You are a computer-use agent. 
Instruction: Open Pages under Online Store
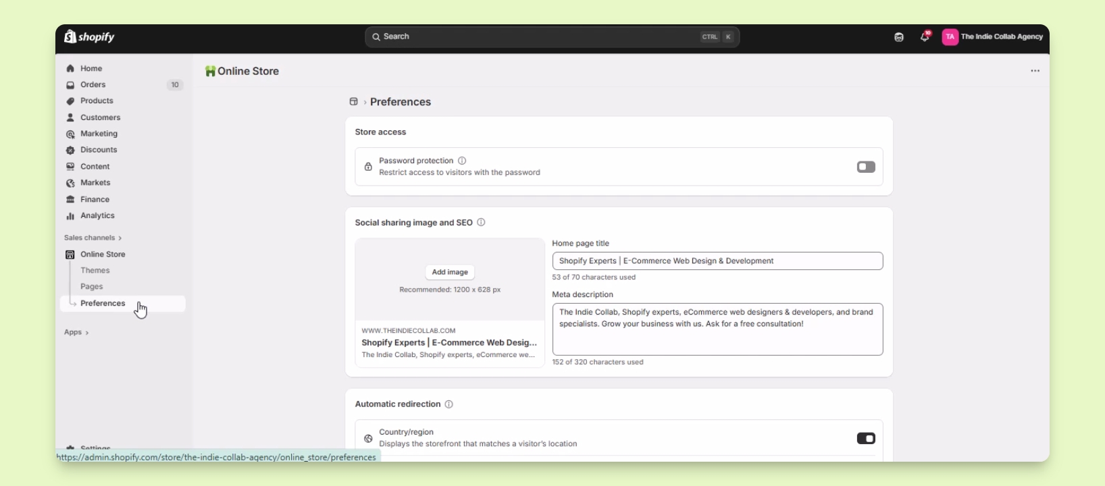(92, 287)
